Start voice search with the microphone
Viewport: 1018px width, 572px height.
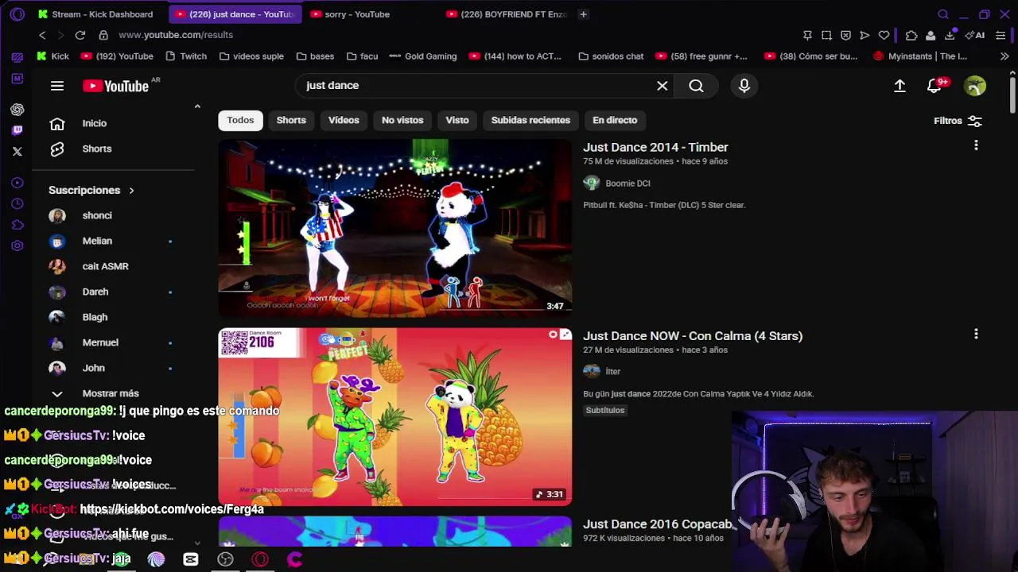click(744, 86)
